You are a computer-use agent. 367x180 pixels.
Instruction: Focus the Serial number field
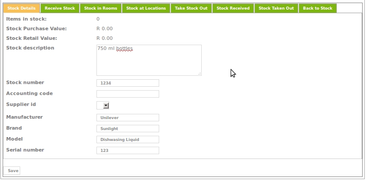click(128, 151)
